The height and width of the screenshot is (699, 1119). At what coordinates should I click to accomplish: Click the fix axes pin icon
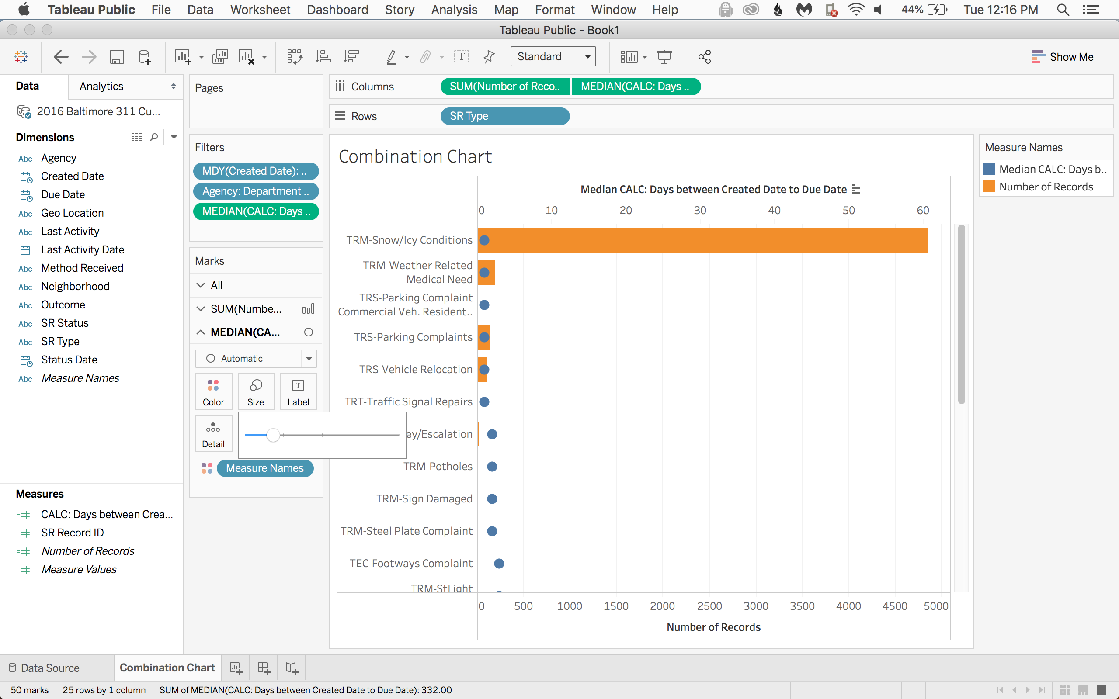pyautogui.click(x=489, y=57)
